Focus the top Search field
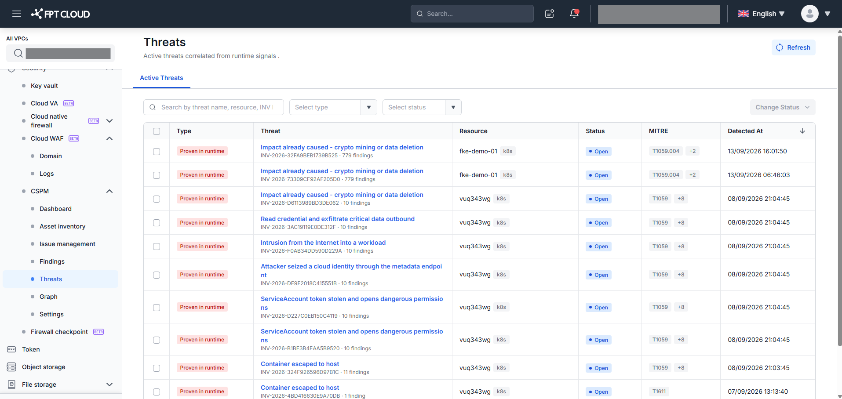This screenshot has width=842, height=399. point(472,14)
